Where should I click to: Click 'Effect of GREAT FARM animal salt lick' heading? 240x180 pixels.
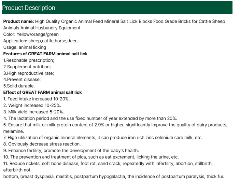[x=42, y=93]
